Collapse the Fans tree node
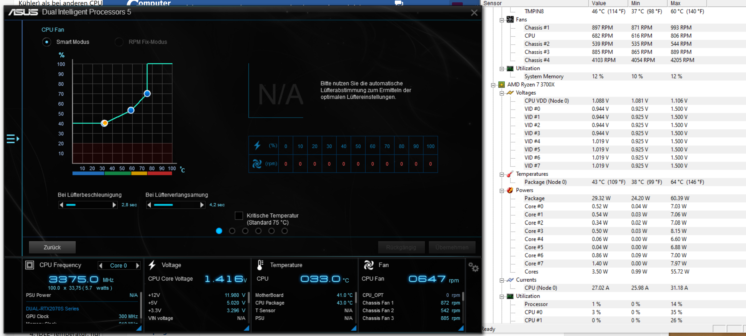The image size is (746, 336). pos(502,20)
